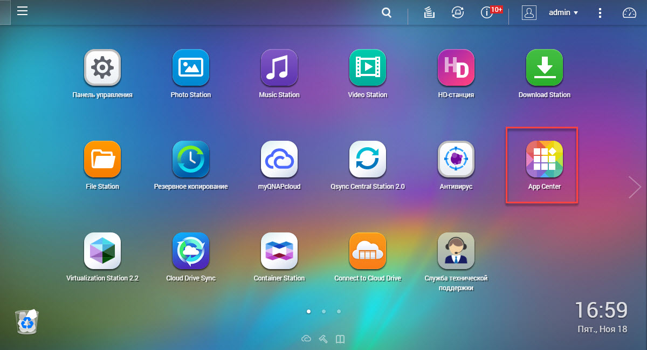Click the hammer utility icon at bottom
Screen dimensions: 647x350
(x=323, y=339)
